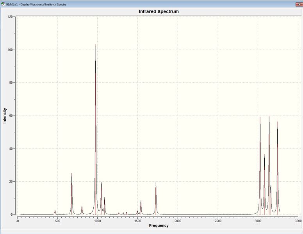Select the small peak near 1540 frequency
Screen dimensions: 303x234
pyautogui.click(x=141, y=207)
